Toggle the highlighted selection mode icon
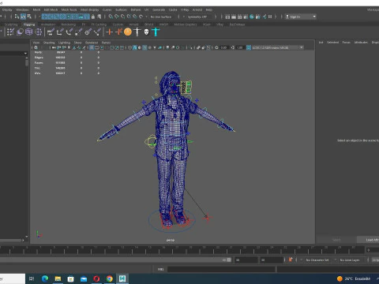Screen dimensions: 379x284 pyautogui.click(x=23, y=17)
